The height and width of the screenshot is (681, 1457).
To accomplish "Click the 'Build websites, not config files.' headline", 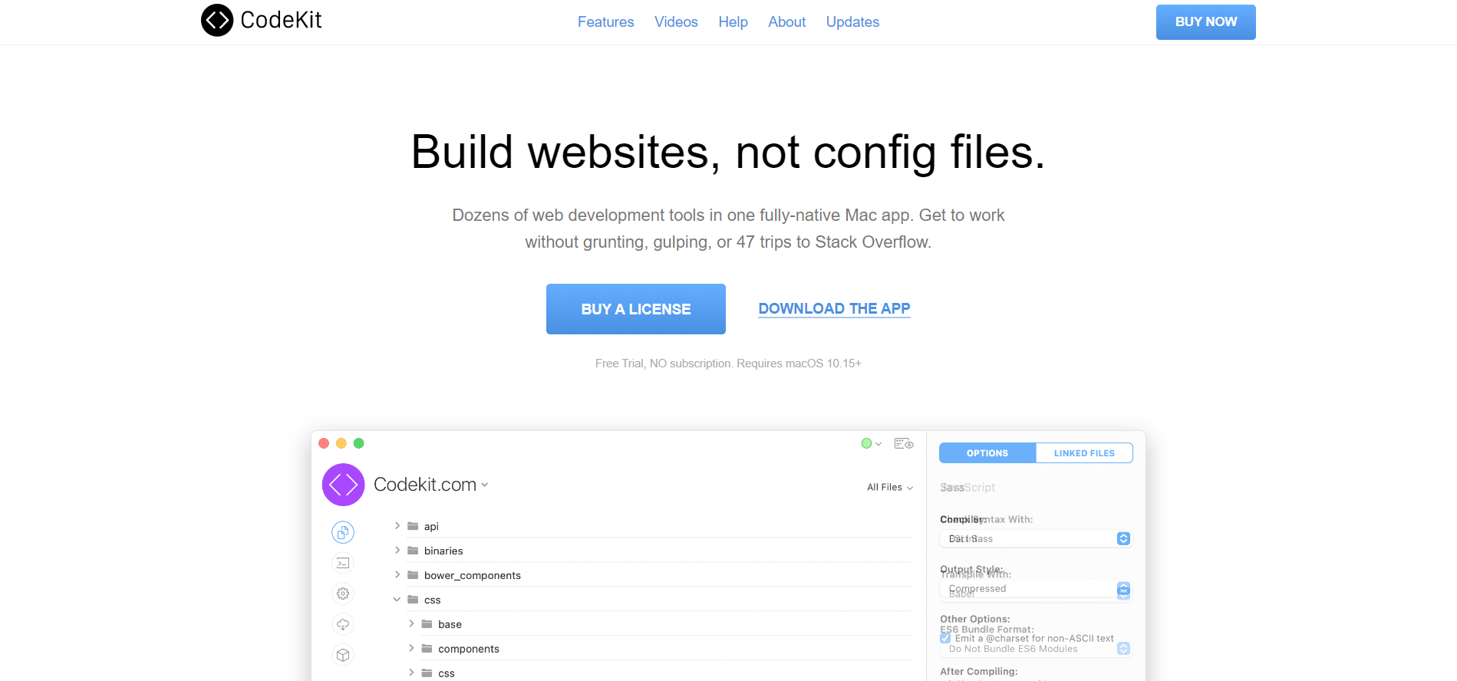I will click(728, 152).
